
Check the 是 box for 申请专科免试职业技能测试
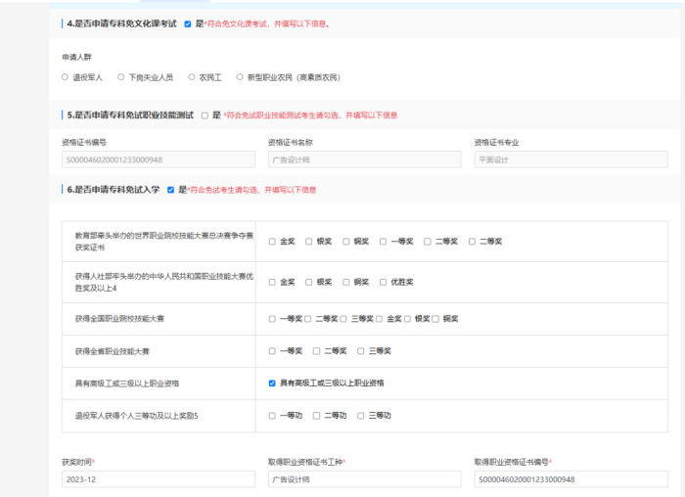point(205,115)
